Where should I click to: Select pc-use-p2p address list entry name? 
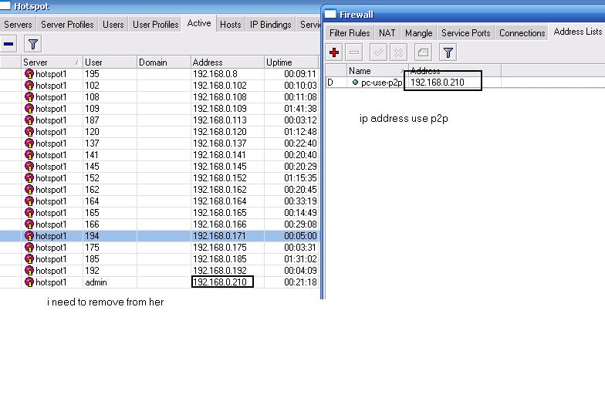pos(381,83)
